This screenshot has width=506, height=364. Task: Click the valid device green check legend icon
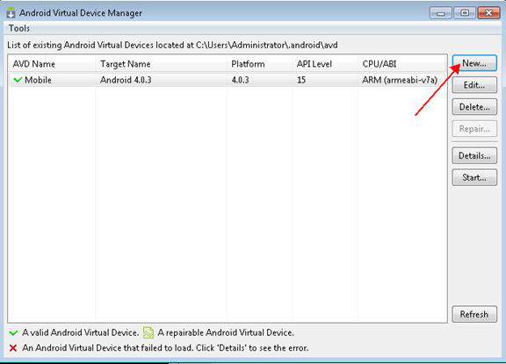click(x=13, y=332)
